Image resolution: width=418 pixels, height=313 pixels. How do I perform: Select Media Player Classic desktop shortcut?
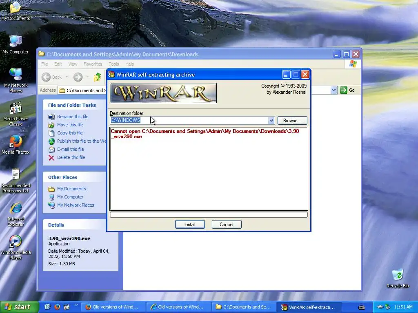(16, 114)
